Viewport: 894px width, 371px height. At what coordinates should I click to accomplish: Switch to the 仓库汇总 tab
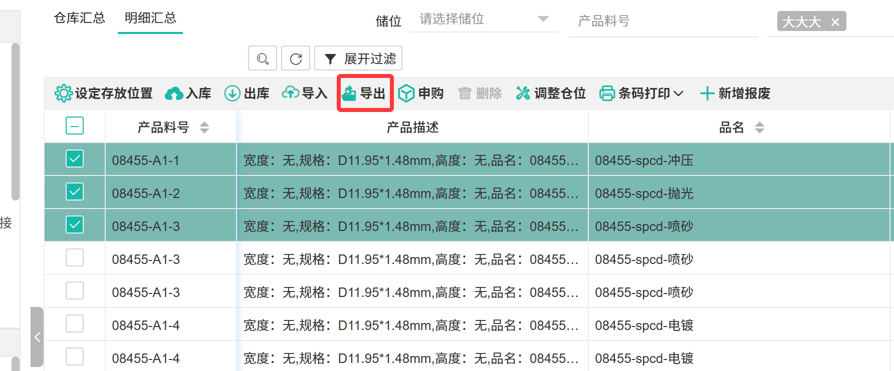coord(79,18)
